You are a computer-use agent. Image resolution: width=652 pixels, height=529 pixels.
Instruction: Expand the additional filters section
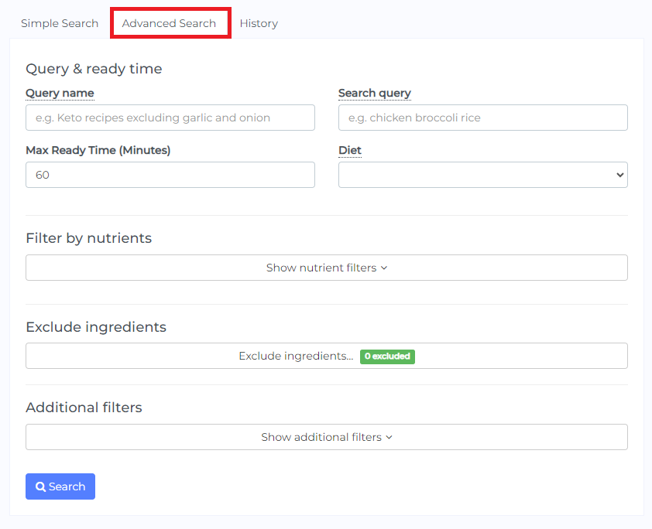pyautogui.click(x=327, y=437)
